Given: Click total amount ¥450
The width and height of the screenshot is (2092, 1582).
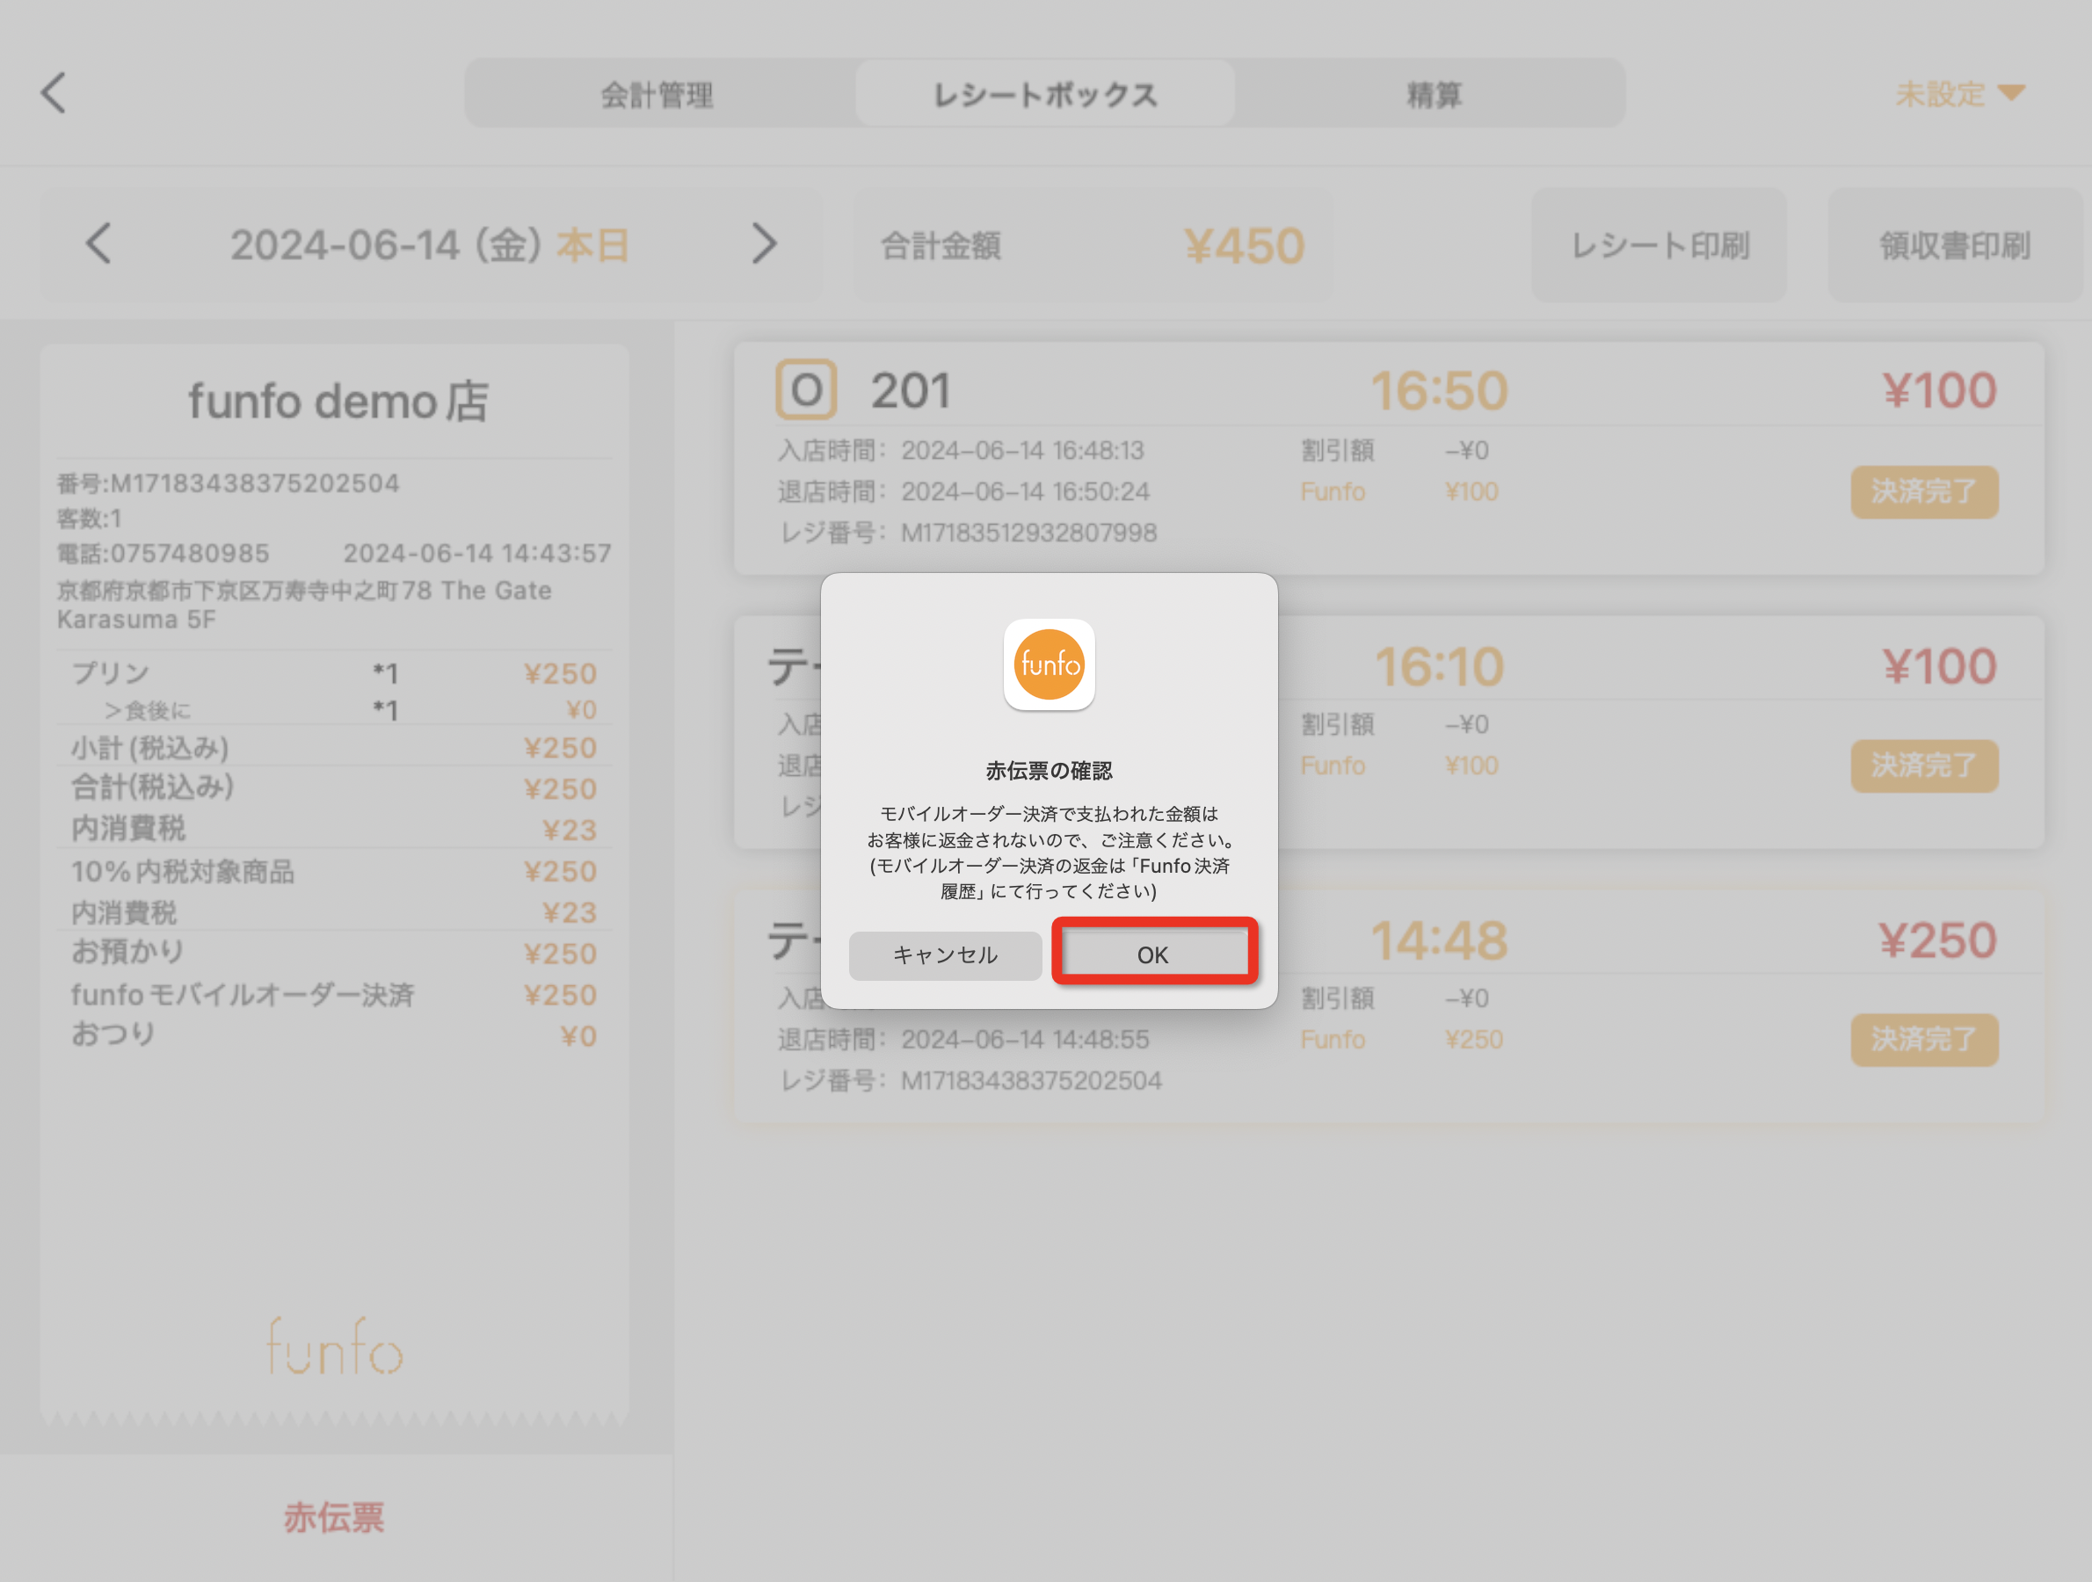Looking at the screenshot, I should click(1244, 246).
